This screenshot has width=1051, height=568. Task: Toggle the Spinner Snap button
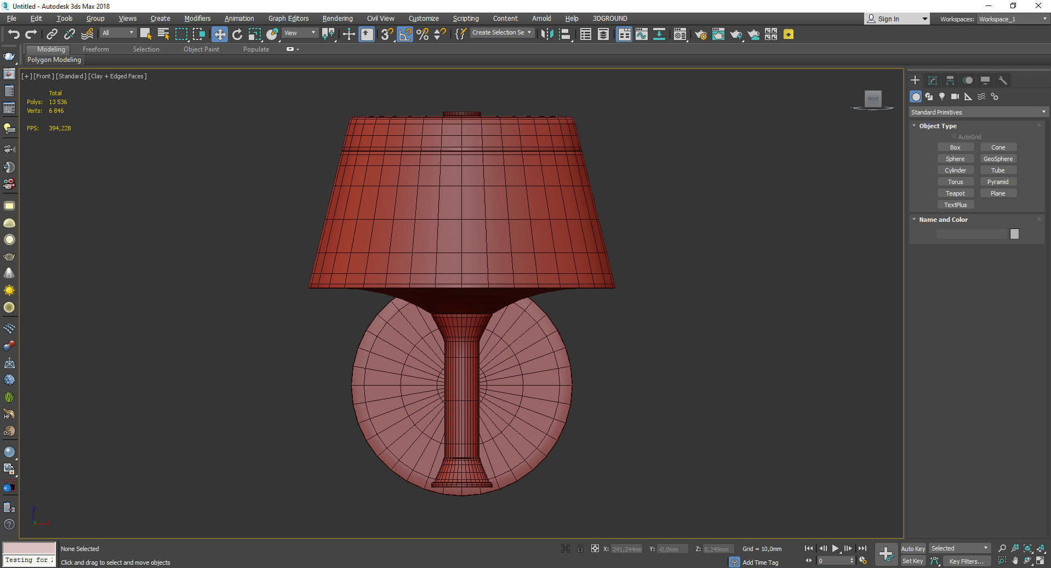tap(440, 34)
